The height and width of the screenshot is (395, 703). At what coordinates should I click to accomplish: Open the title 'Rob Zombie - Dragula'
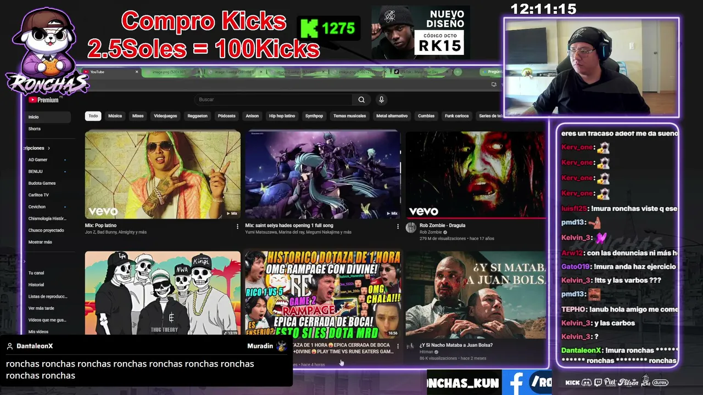[x=442, y=225]
